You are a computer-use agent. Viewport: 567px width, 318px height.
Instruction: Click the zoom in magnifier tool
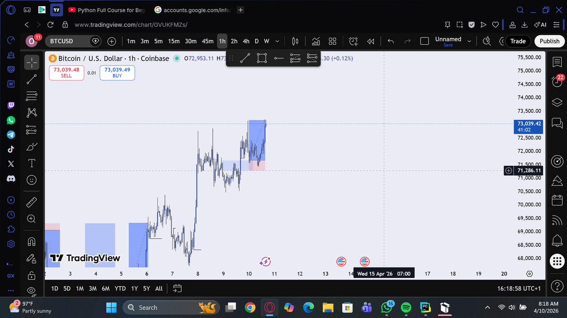click(32, 219)
